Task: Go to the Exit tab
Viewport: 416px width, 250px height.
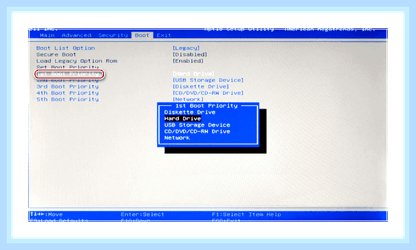Action: tap(164, 36)
